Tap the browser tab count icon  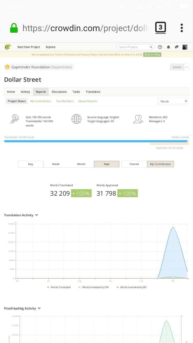[x=161, y=28]
